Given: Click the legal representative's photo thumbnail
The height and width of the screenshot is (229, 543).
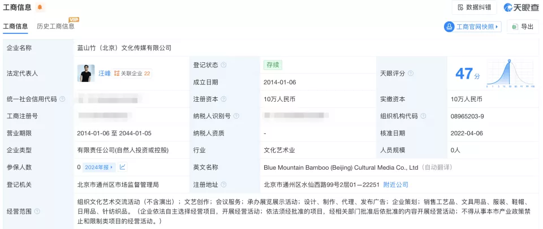Looking at the screenshot, I should tap(86, 73).
